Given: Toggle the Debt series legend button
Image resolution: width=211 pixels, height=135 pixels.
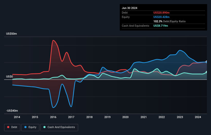Looking at the screenshot, I should [x=12, y=127].
